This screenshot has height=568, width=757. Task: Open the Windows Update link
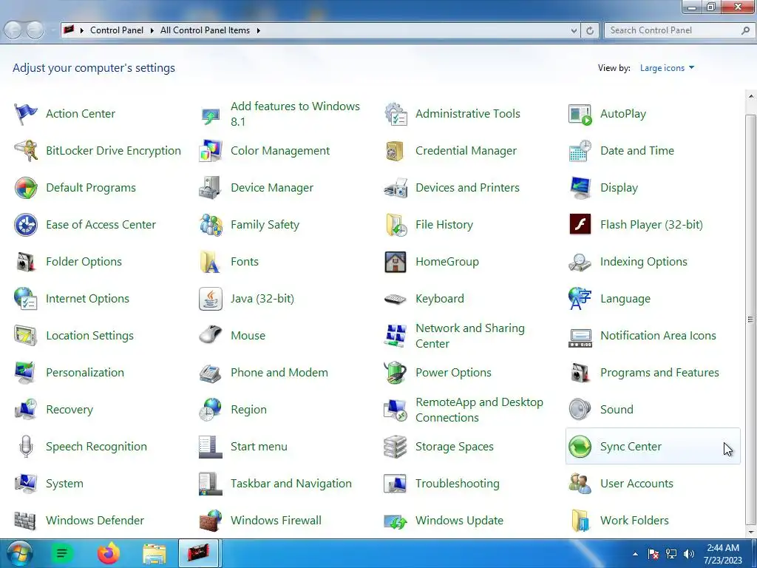tap(459, 521)
